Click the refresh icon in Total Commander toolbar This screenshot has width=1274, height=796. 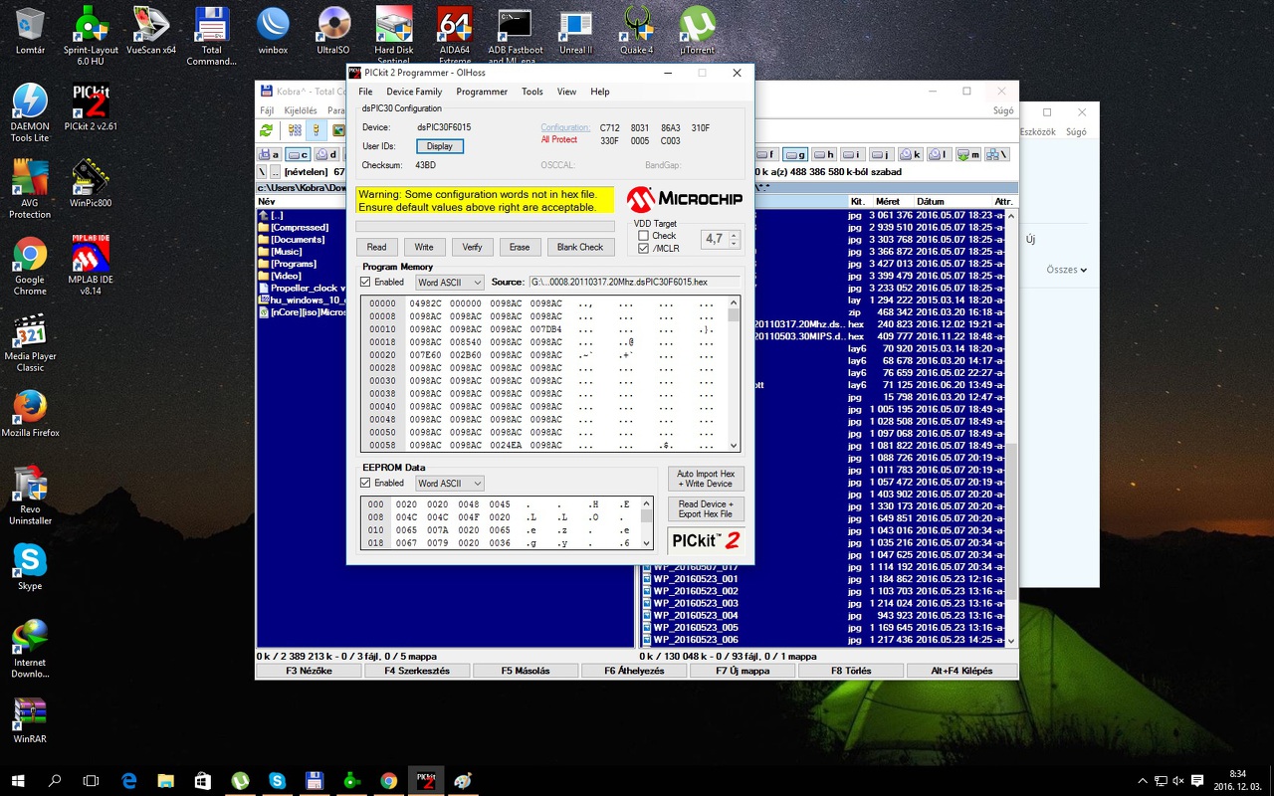267,130
